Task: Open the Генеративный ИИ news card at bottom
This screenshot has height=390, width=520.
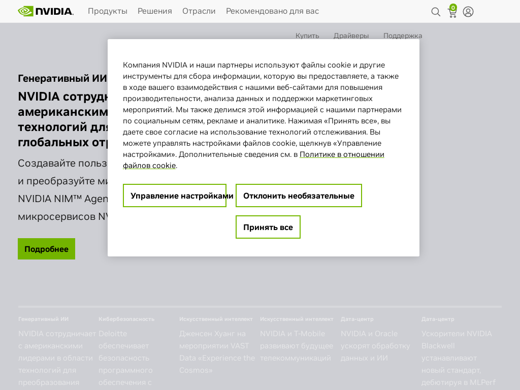Action: tap(57, 351)
